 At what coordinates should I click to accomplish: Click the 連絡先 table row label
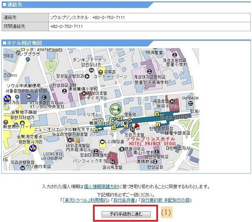(25, 17)
